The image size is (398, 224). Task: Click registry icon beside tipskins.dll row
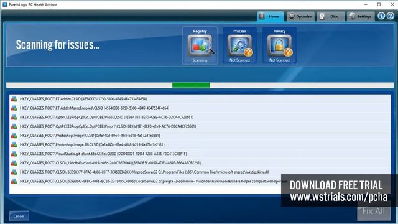(14, 172)
